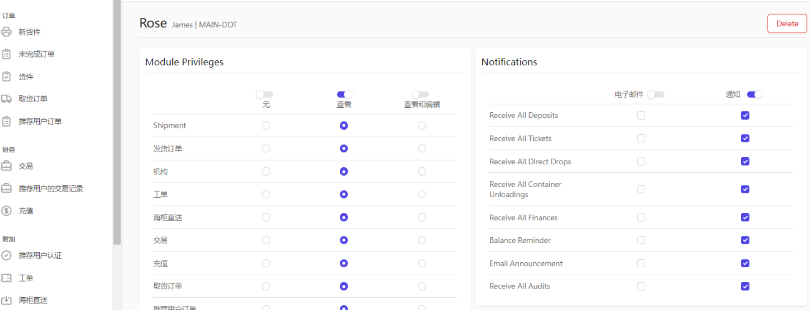Click the checkmark badge icon for 推荐用户认证
Screen dimensions: 810x310
(6, 256)
